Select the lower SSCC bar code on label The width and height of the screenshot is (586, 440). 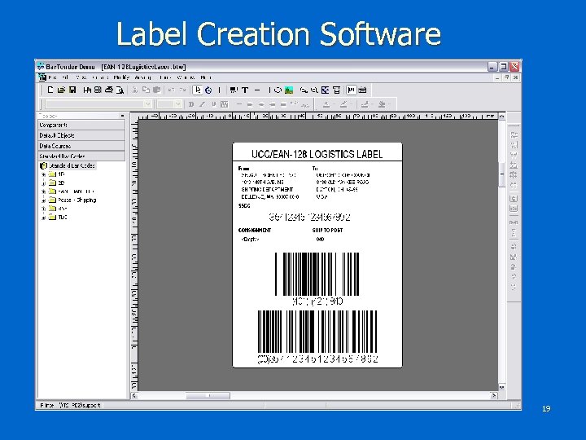[317, 332]
